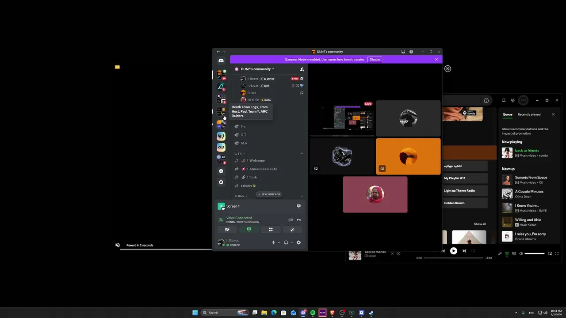
Task: Add a channel to the F3 category
Action: (302, 154)
